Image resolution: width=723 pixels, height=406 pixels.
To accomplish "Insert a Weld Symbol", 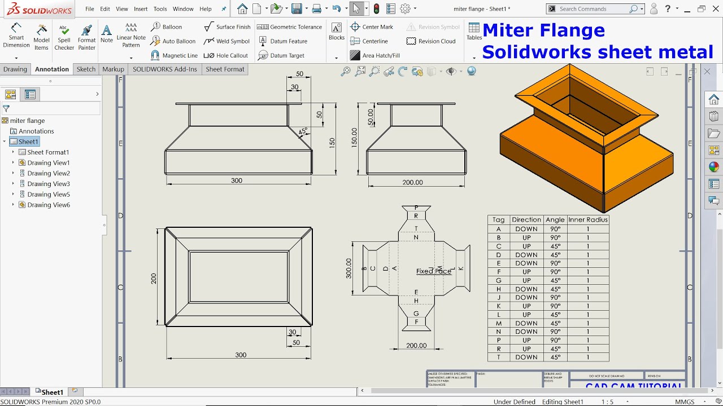I will (x=227, y=41).
